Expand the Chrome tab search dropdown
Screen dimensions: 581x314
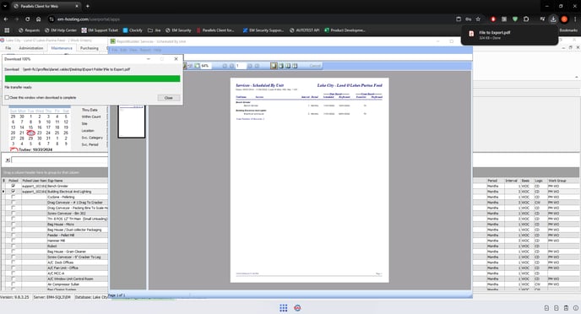(x=5, y=6)
